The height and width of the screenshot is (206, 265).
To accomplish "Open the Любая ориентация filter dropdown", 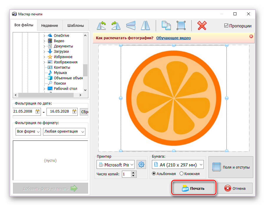I will [64, 131].
